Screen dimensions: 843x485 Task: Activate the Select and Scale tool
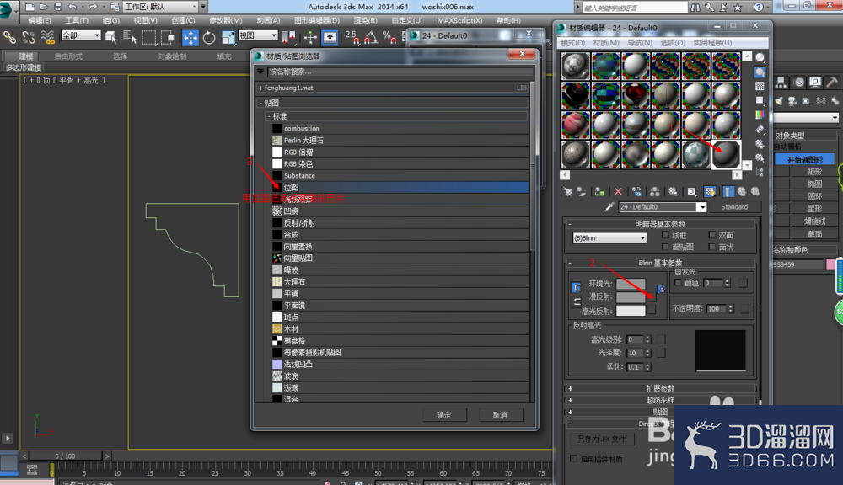228,36
